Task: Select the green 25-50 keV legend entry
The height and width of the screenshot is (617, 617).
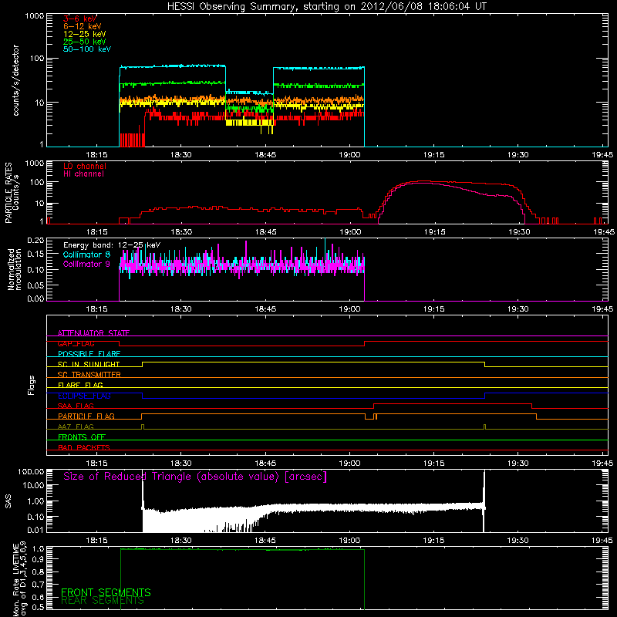Action: pos(85,42)
